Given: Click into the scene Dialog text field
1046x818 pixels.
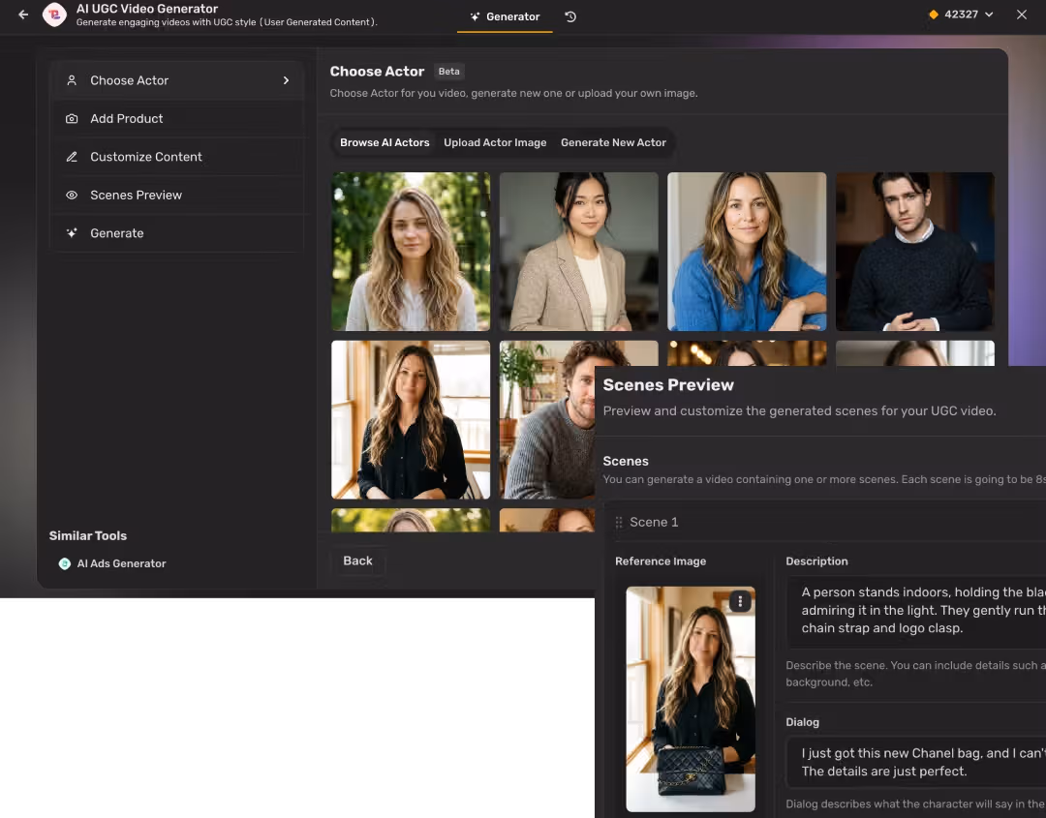Looking at the screenshot, I should click(916, 762).
